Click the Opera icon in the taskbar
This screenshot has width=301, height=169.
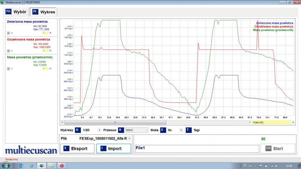point(62,166)
